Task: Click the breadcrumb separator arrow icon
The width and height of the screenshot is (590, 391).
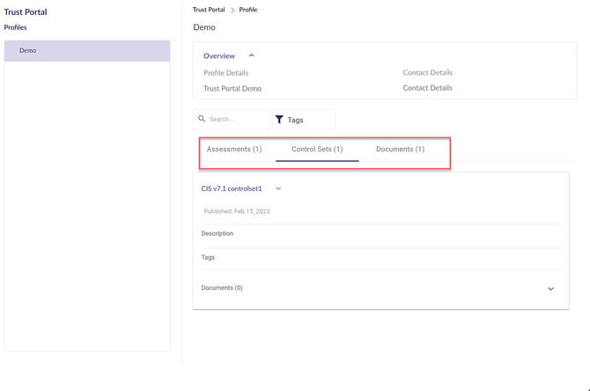Action: 232,10
